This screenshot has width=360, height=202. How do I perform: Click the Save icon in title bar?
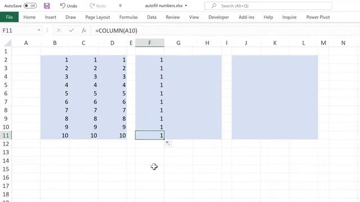click(47, 6)
